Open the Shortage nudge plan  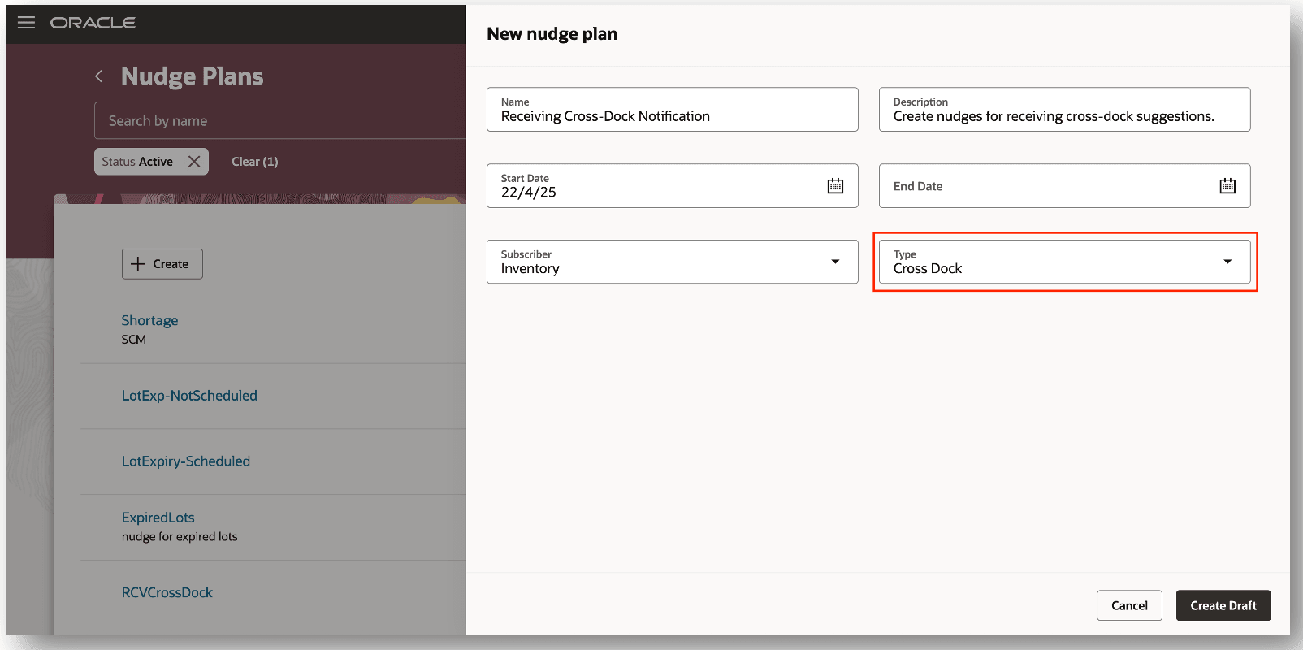coord(149,321)
